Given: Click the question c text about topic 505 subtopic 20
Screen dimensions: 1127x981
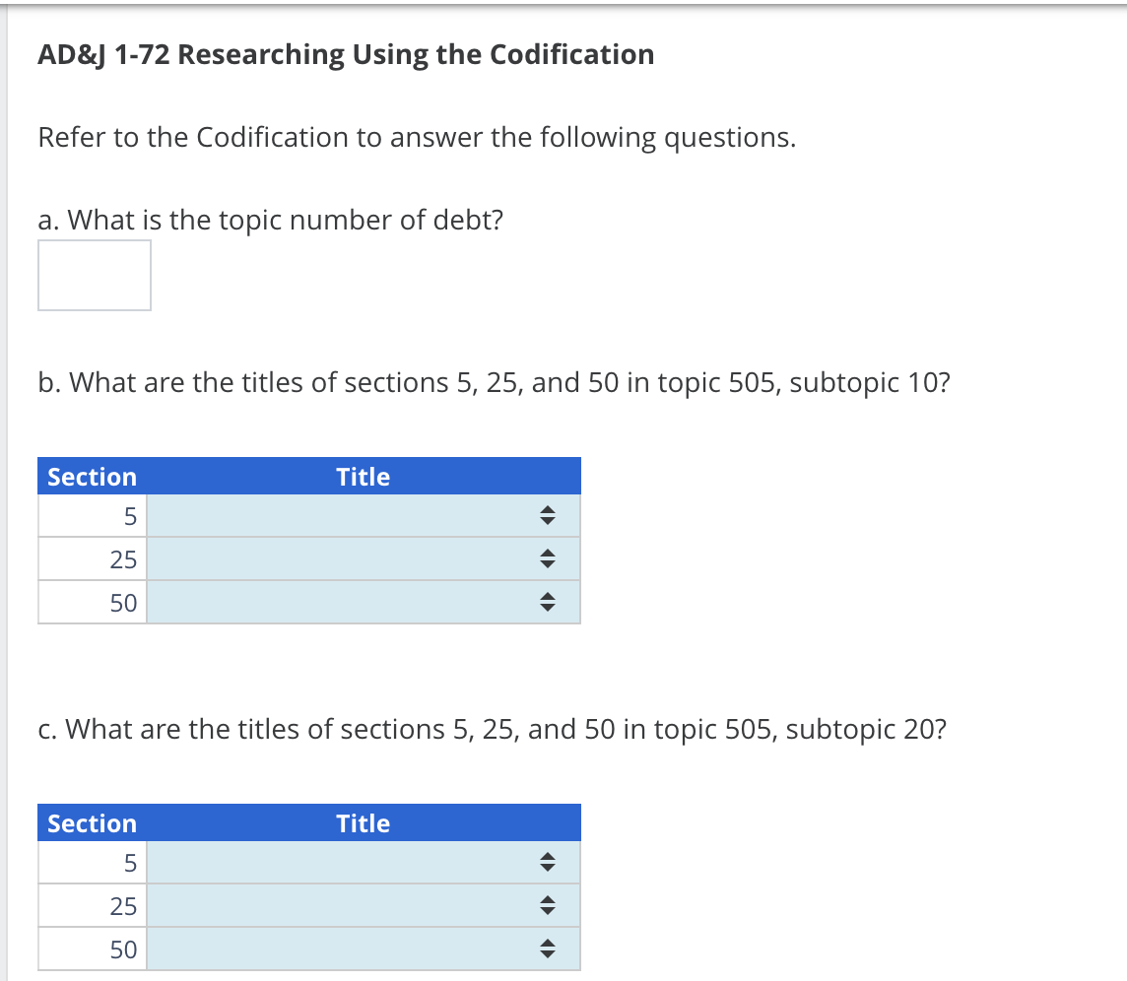Looking at the screenshot, I should 491,729.
